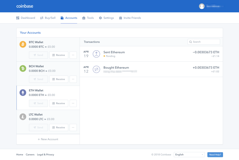Open the Legal & Privacy link
This screenshot has height=160, width=239.
pos(45,155)
